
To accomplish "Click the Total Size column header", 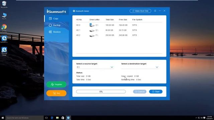I will click(110, 20).
